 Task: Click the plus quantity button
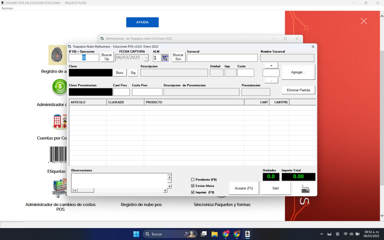[x=271, y=66]
